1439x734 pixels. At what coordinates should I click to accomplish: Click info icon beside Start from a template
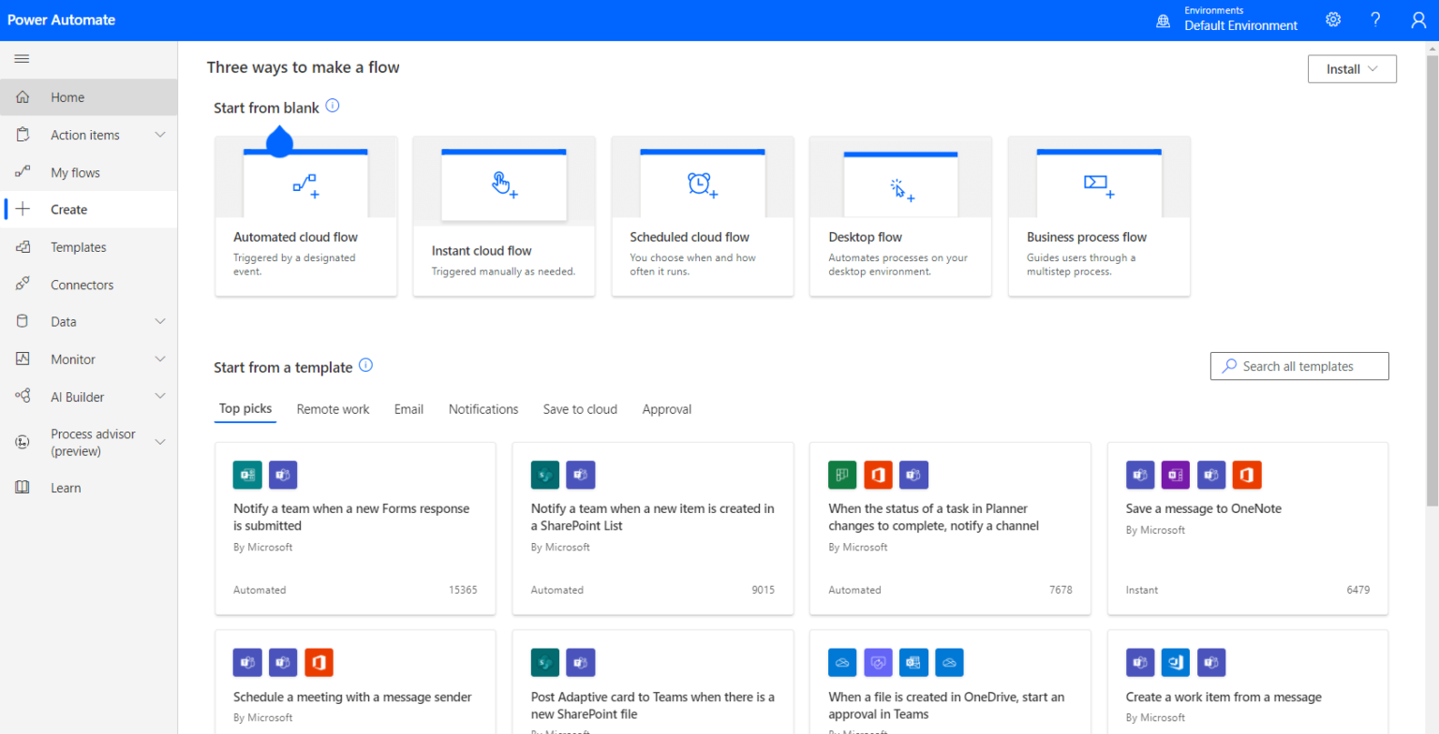(366, 365)
